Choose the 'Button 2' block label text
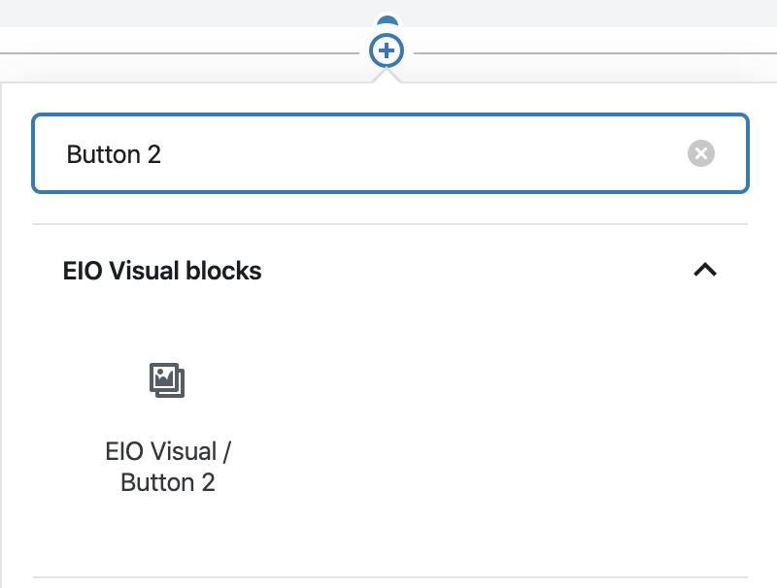 168,482
